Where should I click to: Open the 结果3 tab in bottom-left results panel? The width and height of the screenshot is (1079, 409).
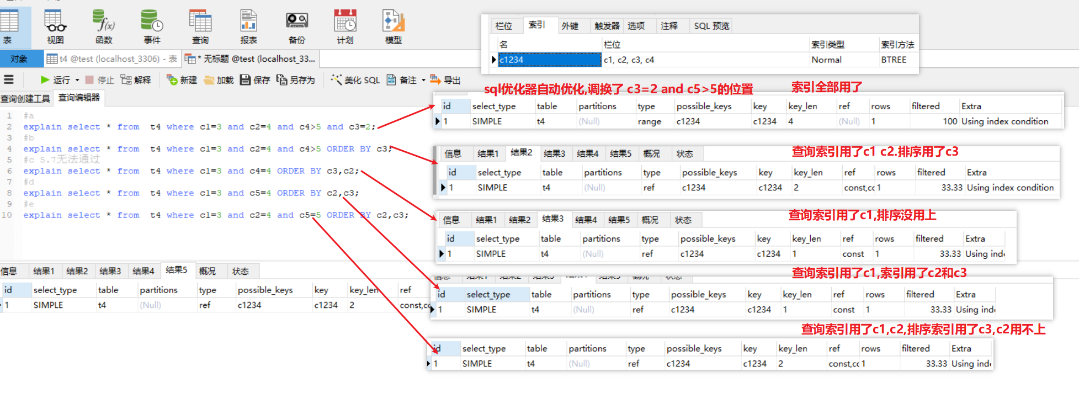[110, 271]
